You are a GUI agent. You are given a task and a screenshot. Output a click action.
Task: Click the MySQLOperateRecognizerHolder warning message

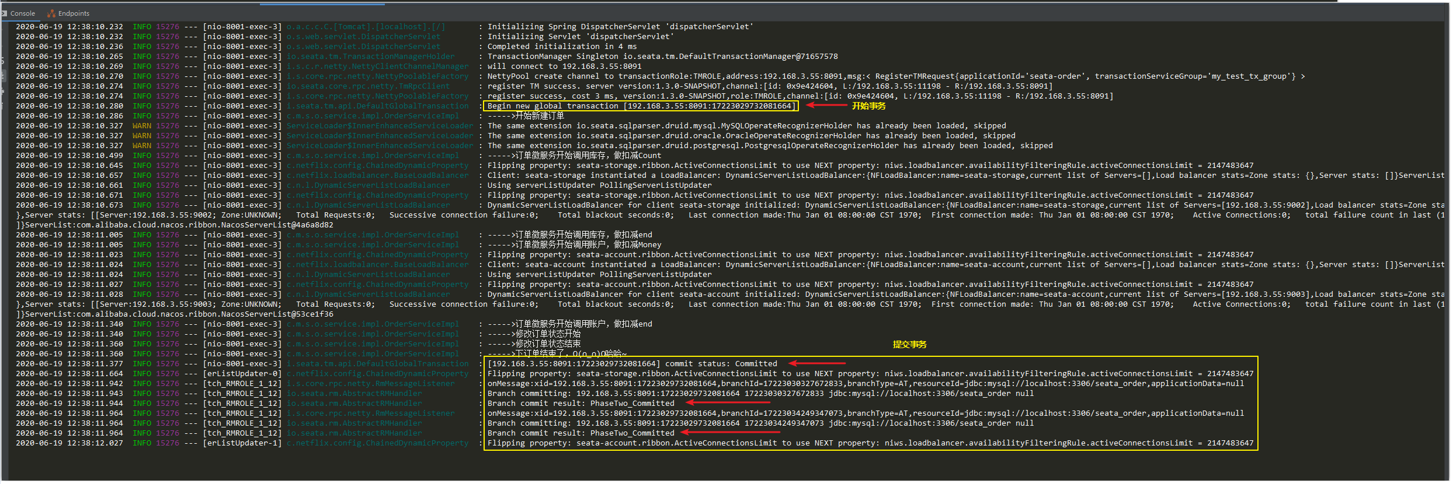[747, 126]
